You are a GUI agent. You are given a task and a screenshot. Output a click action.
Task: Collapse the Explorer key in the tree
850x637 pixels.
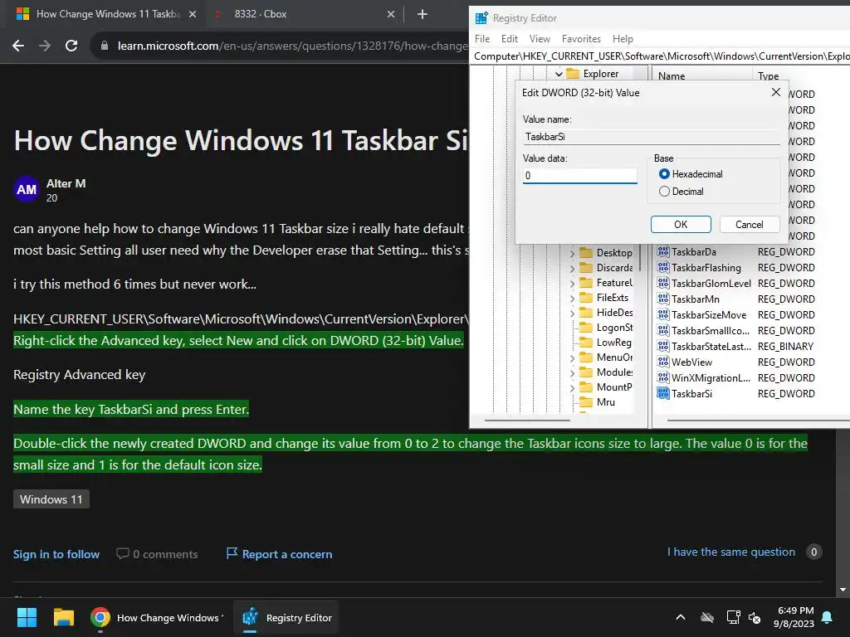pos(559,74)
